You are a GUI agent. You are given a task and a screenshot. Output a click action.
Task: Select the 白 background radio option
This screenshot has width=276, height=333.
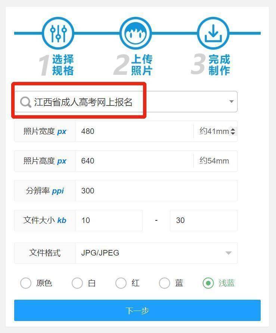(x=77, y=283)
